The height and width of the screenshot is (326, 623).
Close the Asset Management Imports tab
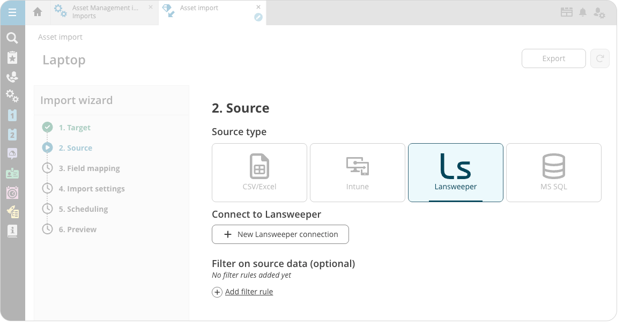point(151,7)
